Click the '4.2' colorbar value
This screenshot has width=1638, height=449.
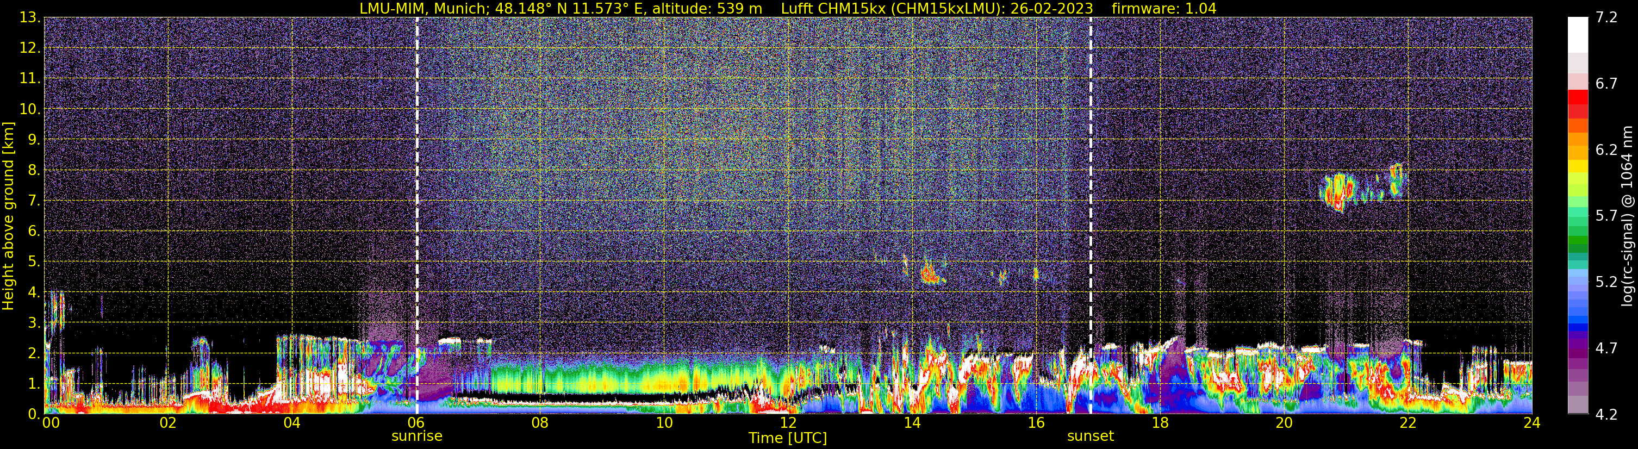1606,414
